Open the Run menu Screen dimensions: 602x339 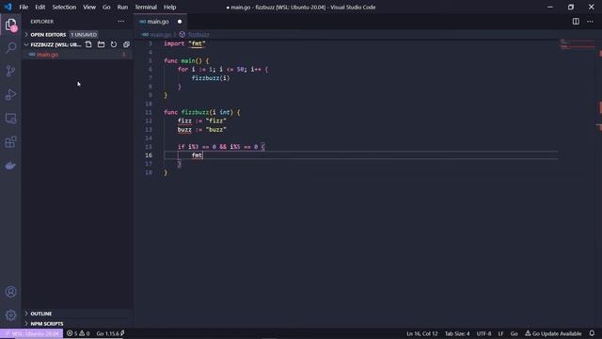click(122, 7)
